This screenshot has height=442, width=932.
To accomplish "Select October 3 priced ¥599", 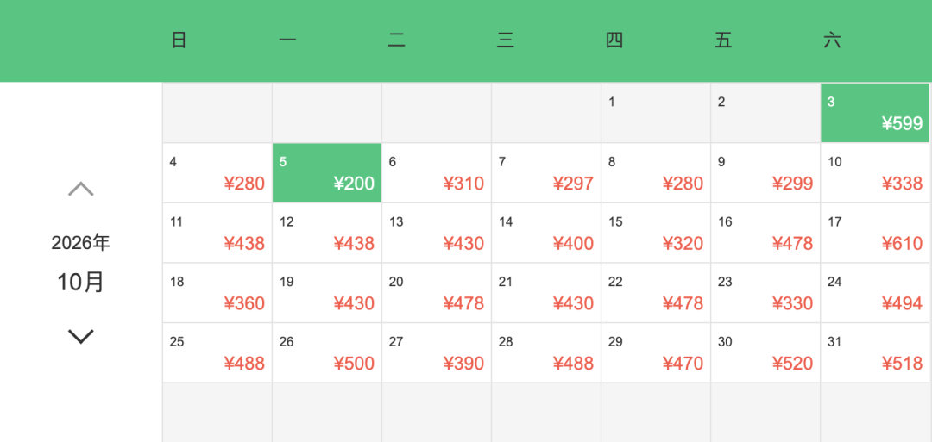I will pos(875,113).
